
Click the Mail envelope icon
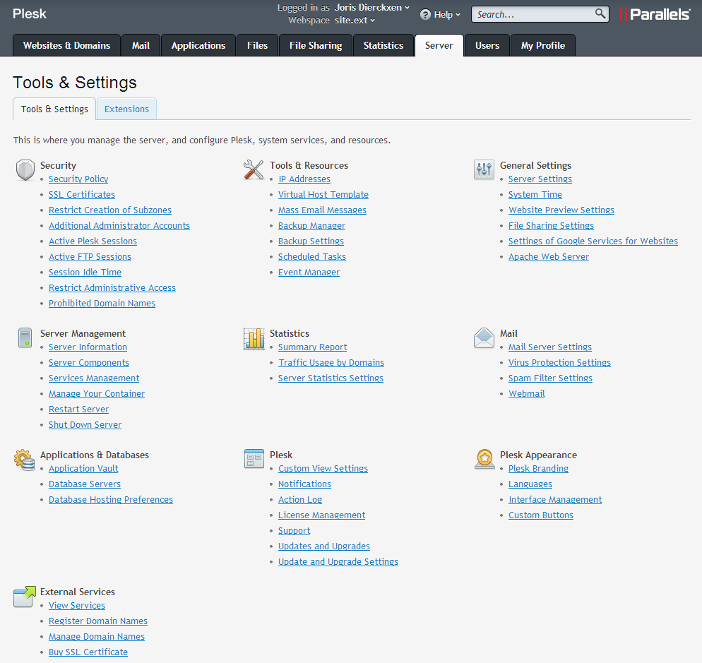pos(484,338)
